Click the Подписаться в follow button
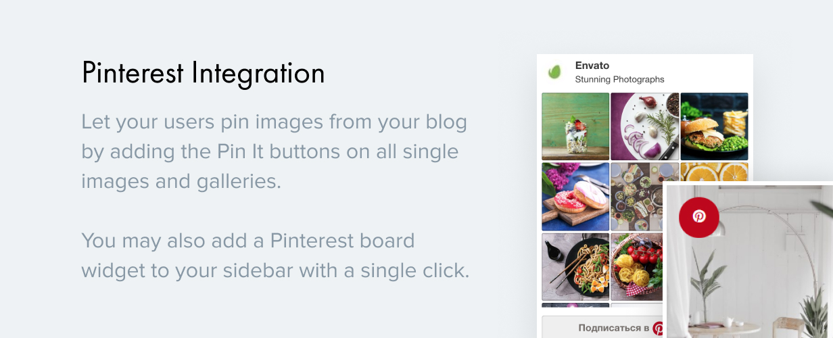The width and height of the screenshot is (833, 338). (x=604, y=327)
